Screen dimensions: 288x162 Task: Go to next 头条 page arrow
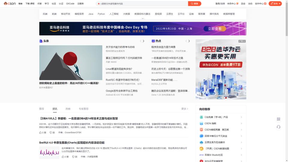coord(143,41)
